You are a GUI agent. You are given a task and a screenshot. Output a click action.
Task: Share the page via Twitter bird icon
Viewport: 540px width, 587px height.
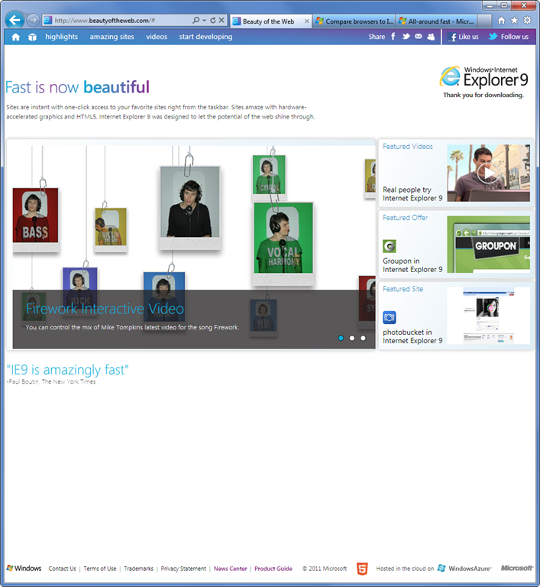point(406,37)
